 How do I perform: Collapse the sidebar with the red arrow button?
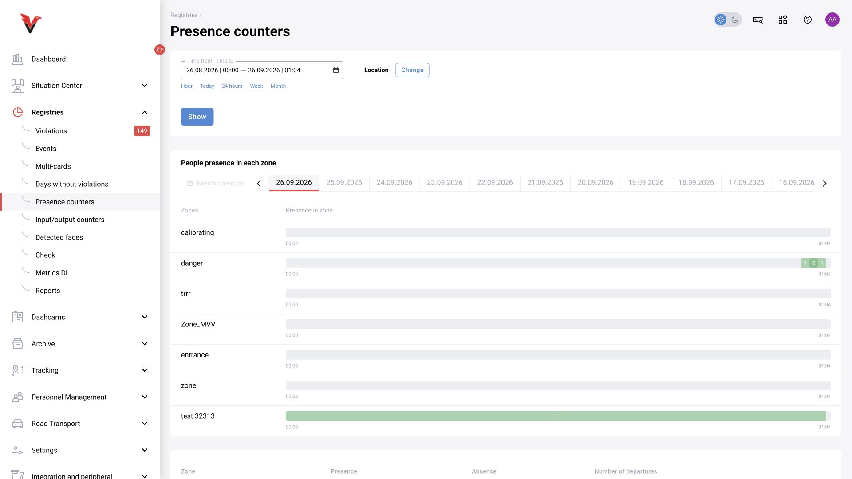point(160,50)
